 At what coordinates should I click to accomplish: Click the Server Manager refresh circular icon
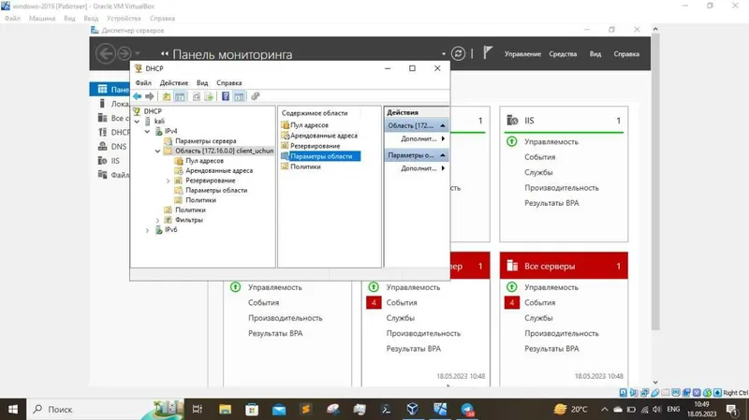pyautogui.click(x=458, y=53)
